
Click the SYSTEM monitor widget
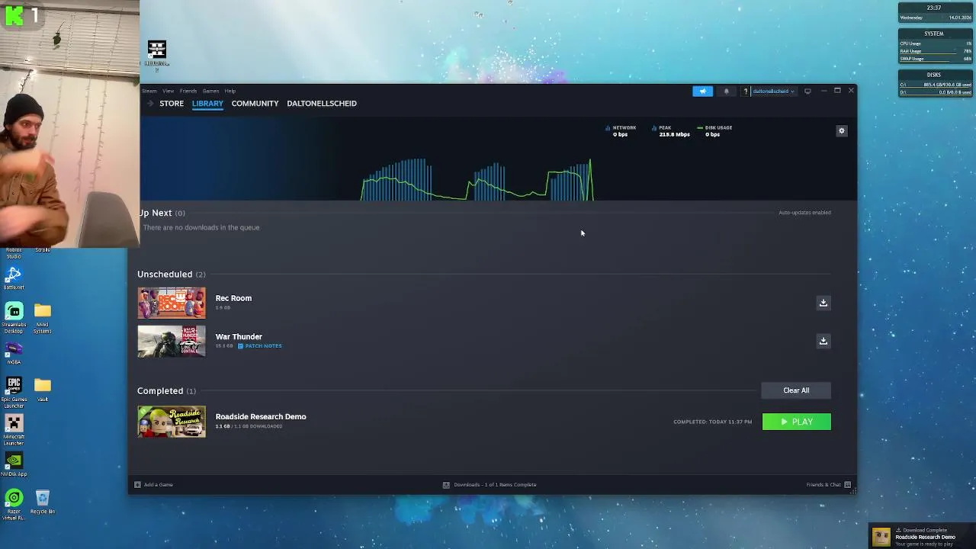point(935,47)
